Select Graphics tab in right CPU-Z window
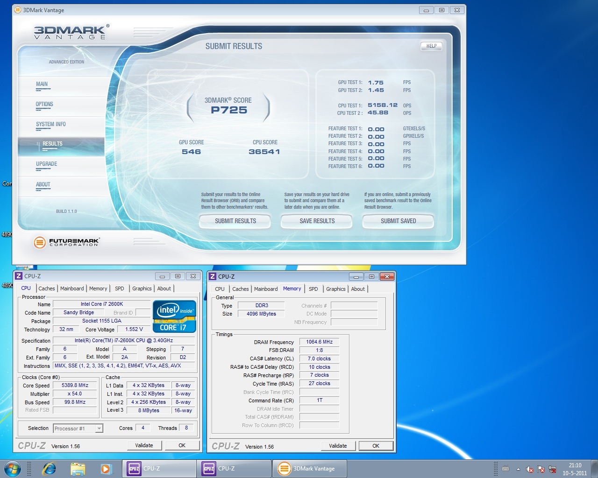Image resolution: width=598 pixels, height=478 pixels. (336, 289)
